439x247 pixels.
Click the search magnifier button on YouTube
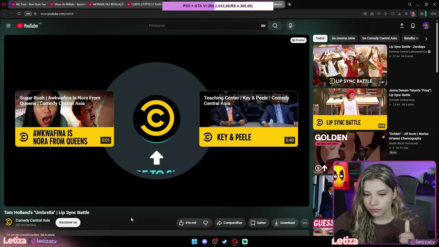pyautogui.click(x=275, y=26)
